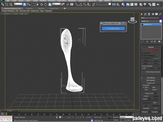Choose the Rectangular Selection Region tool
This screenshot has height=122, width=163.
[33, 4]
